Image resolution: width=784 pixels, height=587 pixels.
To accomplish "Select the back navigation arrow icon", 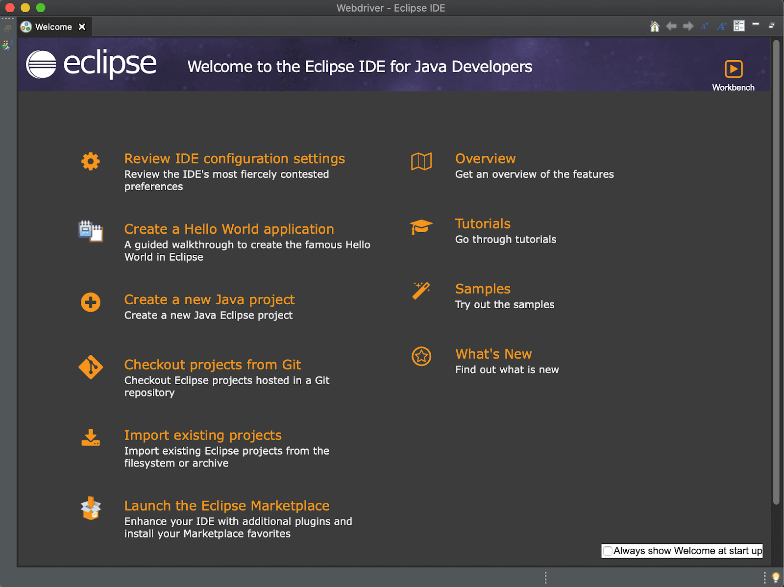I will pyautogui.click(x=671, y=26).
